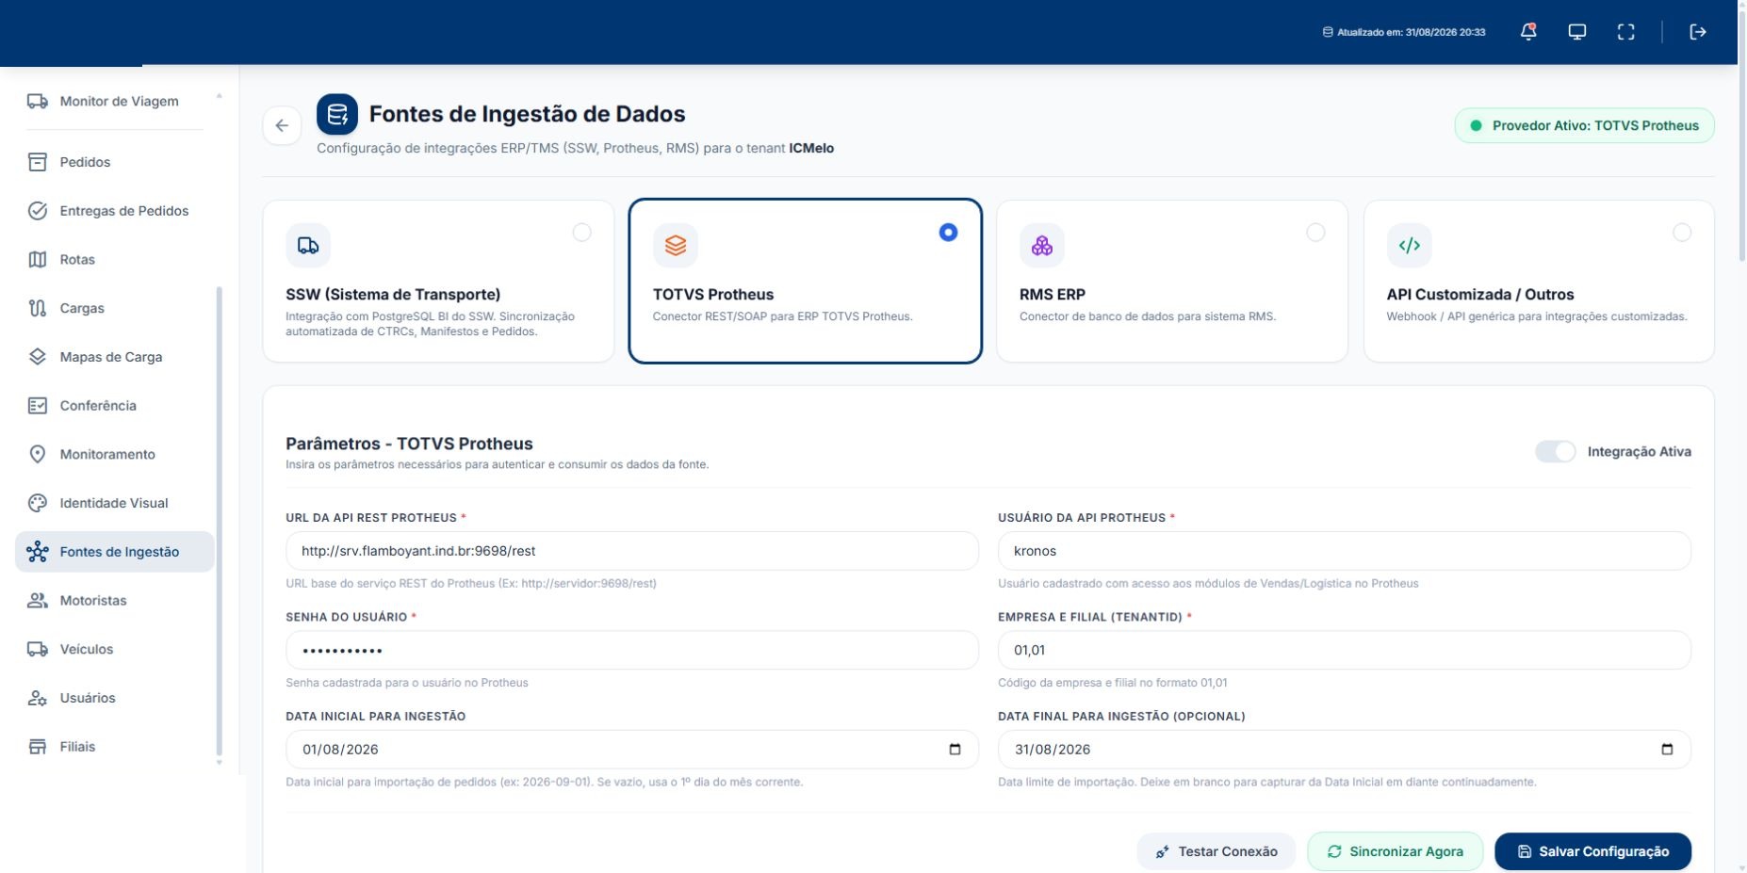1747x873 pixels.
Task: Go to Motoristas page
Action: [115, 601]
